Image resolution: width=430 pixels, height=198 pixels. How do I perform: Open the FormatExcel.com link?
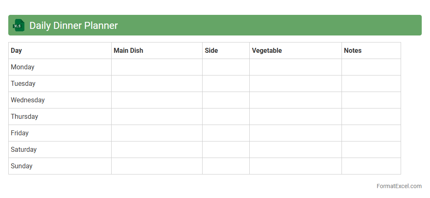click(x=399, y=186)
